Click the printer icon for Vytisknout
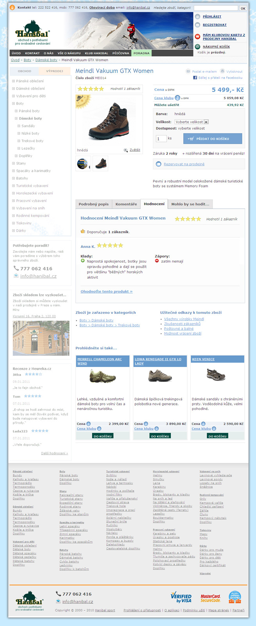This screenshot has height=626, width=256. point(222,71)
